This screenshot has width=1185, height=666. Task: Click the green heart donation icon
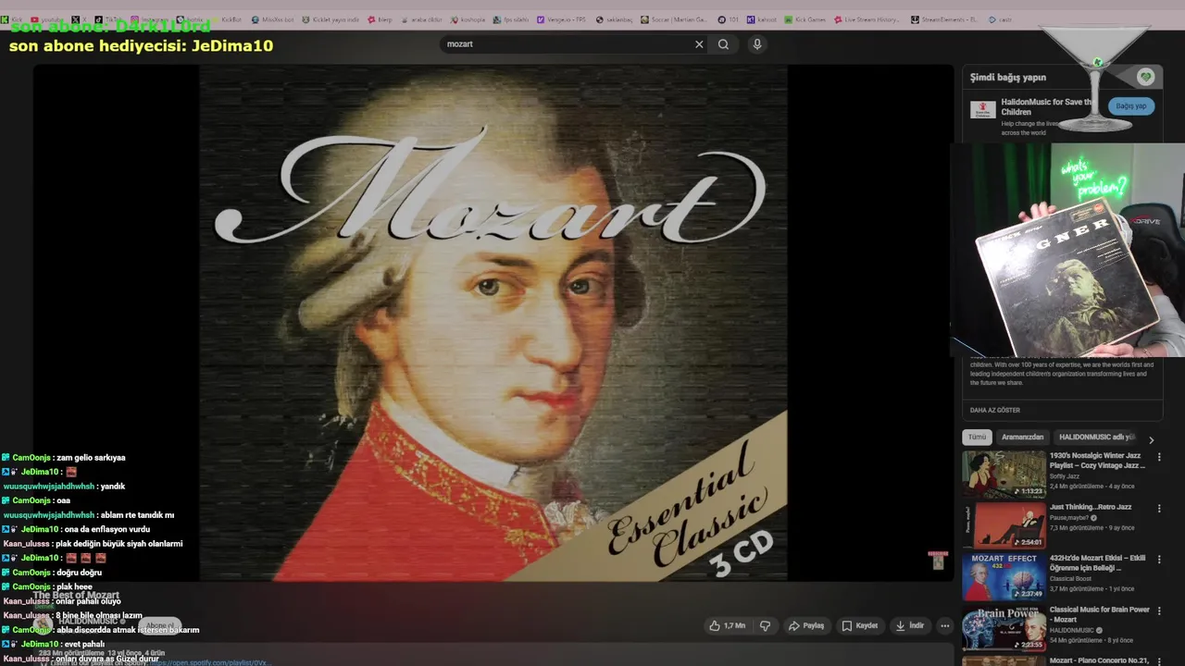(x=1145, y=77)
